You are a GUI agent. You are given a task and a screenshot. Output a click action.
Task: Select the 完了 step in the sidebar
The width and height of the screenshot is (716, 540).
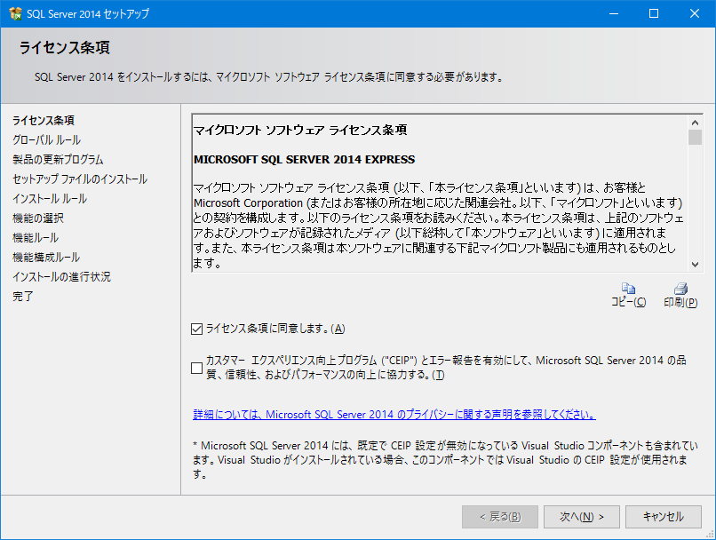[23, 297]
